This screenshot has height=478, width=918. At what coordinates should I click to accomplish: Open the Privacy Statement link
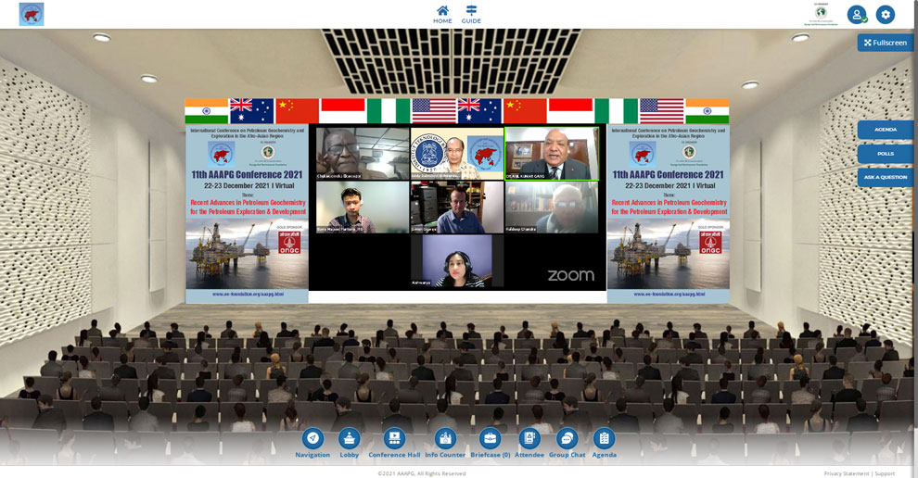click(847, 473)
